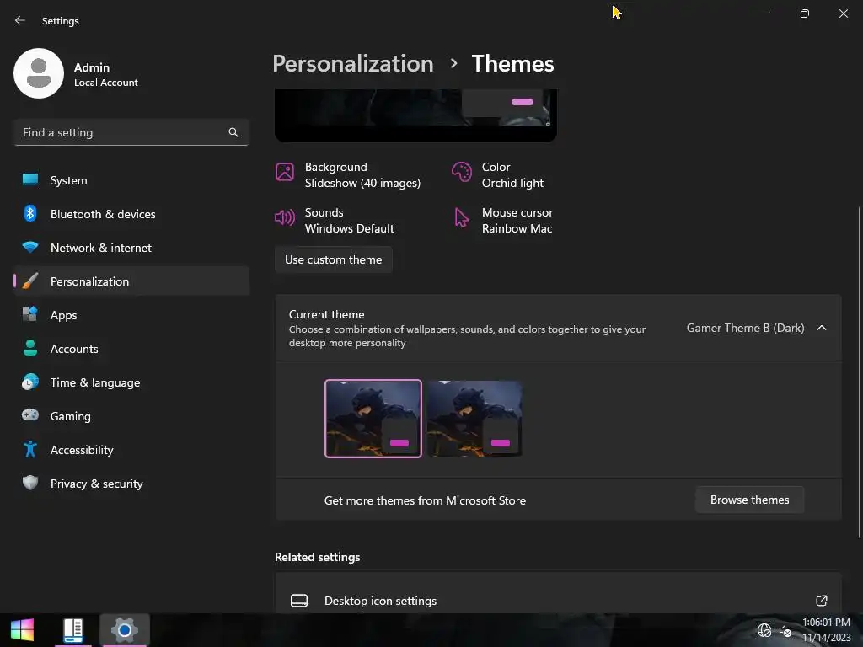Open Time & language settings

pos(131,382)
